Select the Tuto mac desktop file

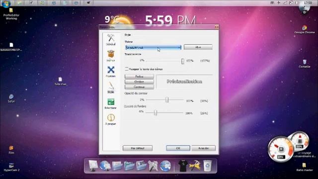click(60, 81)
